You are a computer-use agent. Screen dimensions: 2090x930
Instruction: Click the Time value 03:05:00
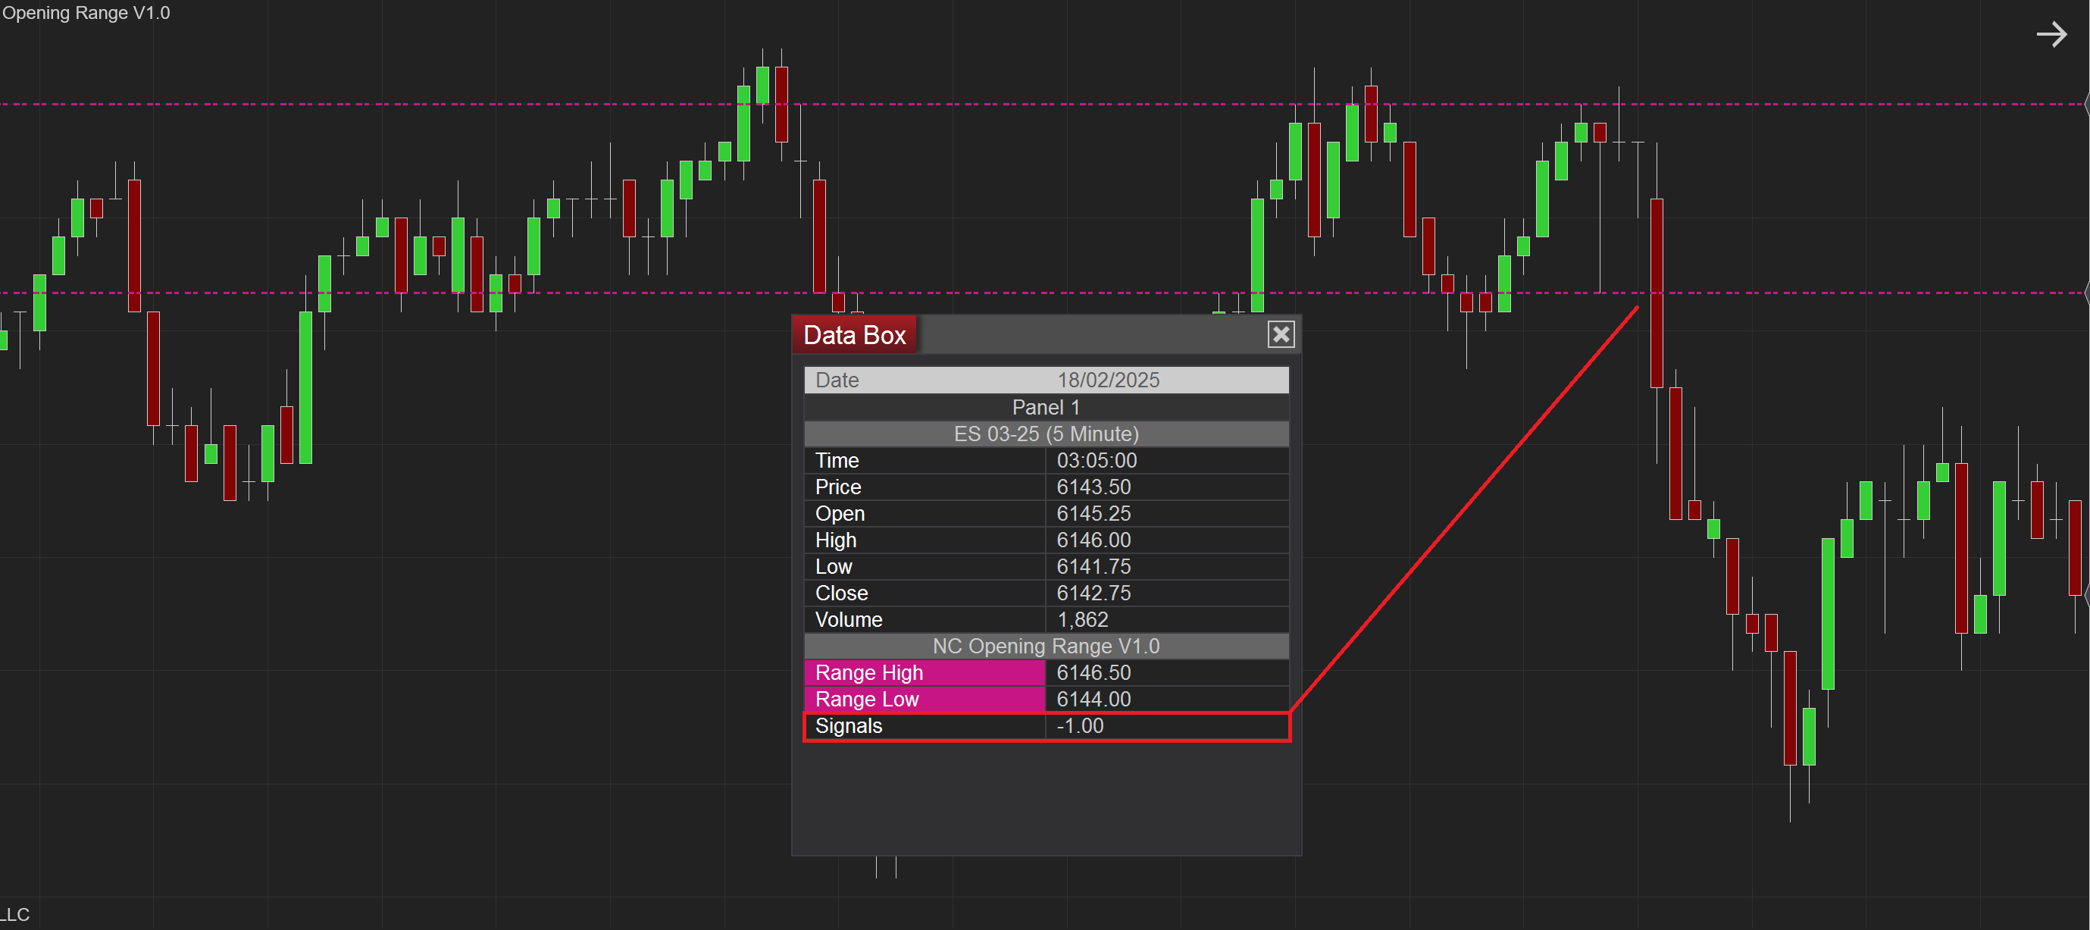pyautogui.click(x=1097, y=460)
